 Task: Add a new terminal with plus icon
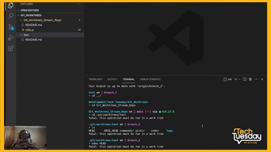point(235,79)
